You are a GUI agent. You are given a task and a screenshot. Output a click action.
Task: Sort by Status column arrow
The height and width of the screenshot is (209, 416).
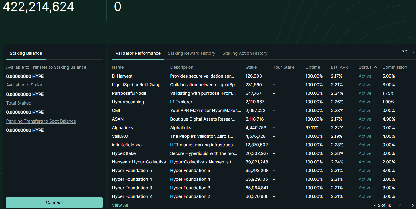tap(375, 67)
